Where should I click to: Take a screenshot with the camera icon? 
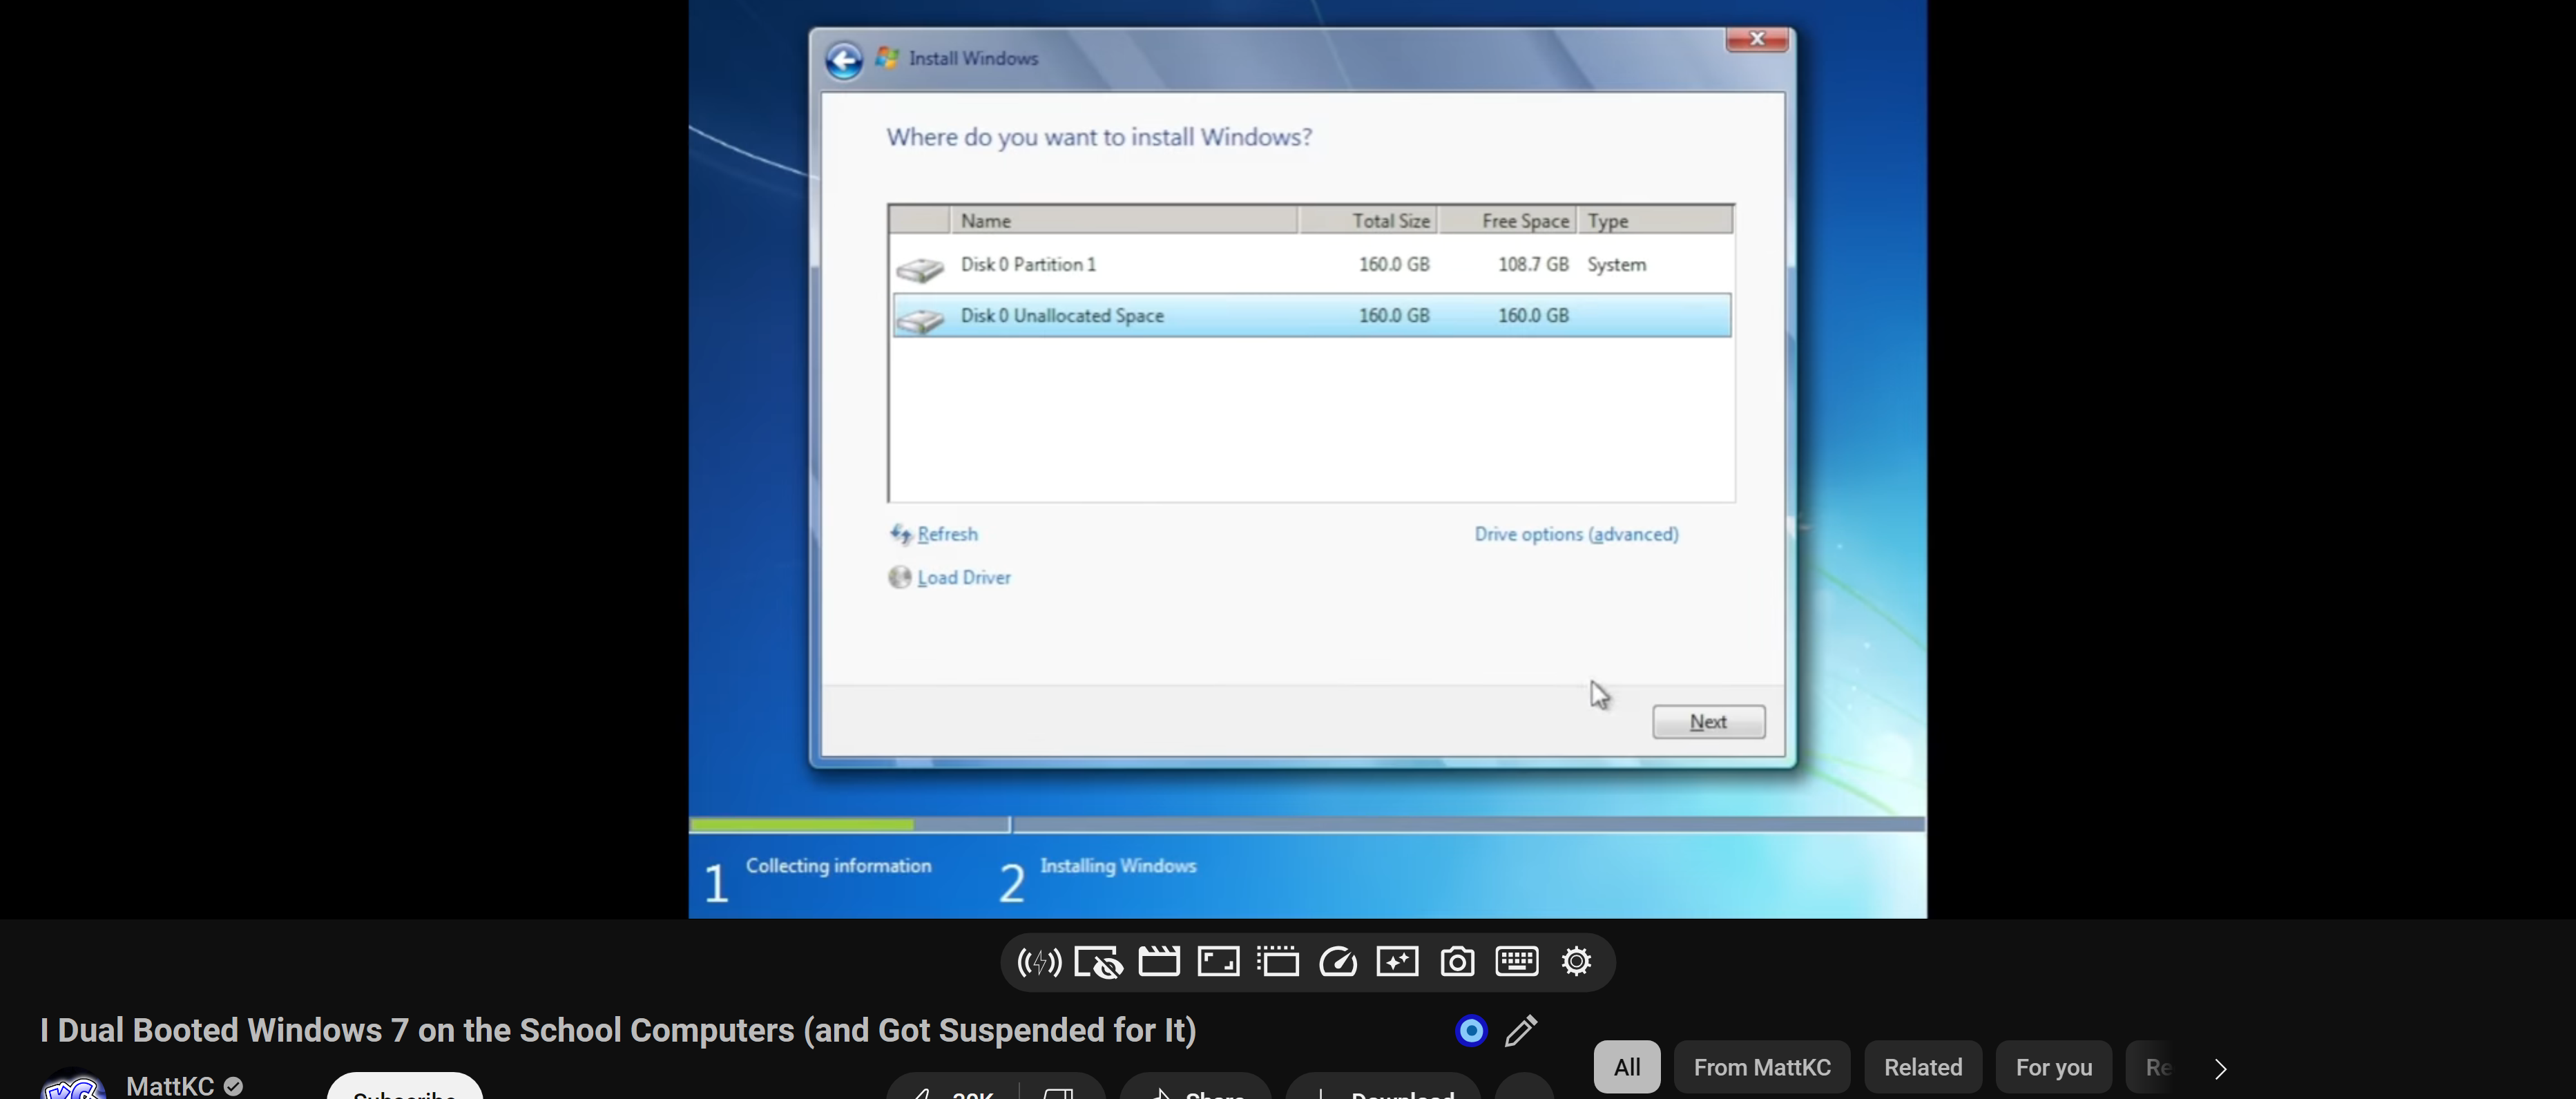pyautogui.click(x=1457, y=961)
